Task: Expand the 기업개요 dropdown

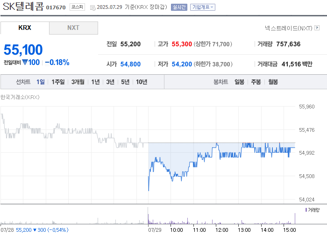Action: [x=202, y=7]
